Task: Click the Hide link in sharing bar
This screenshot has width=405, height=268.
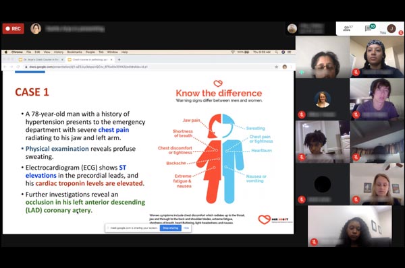Action: [x=186, y=228]
